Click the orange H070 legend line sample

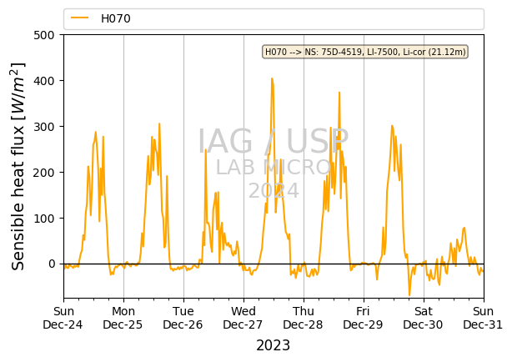coord(80,18)
